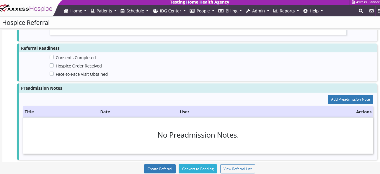Expand the Billing dropdown arrow
The width and height of the screenshot is (380, 174).
tap(240, 11)
